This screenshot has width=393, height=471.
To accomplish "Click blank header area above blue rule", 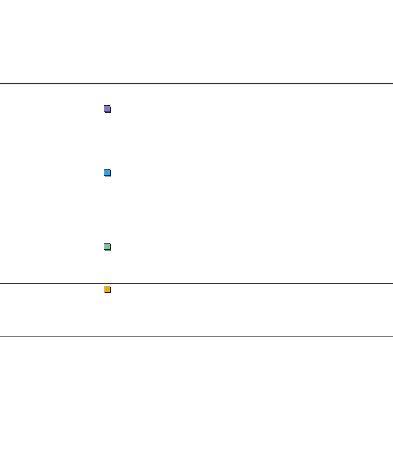I will (x=196, y=41).
